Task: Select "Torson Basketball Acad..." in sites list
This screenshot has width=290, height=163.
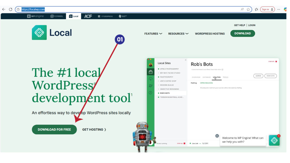Action: [x=172, y=97]
